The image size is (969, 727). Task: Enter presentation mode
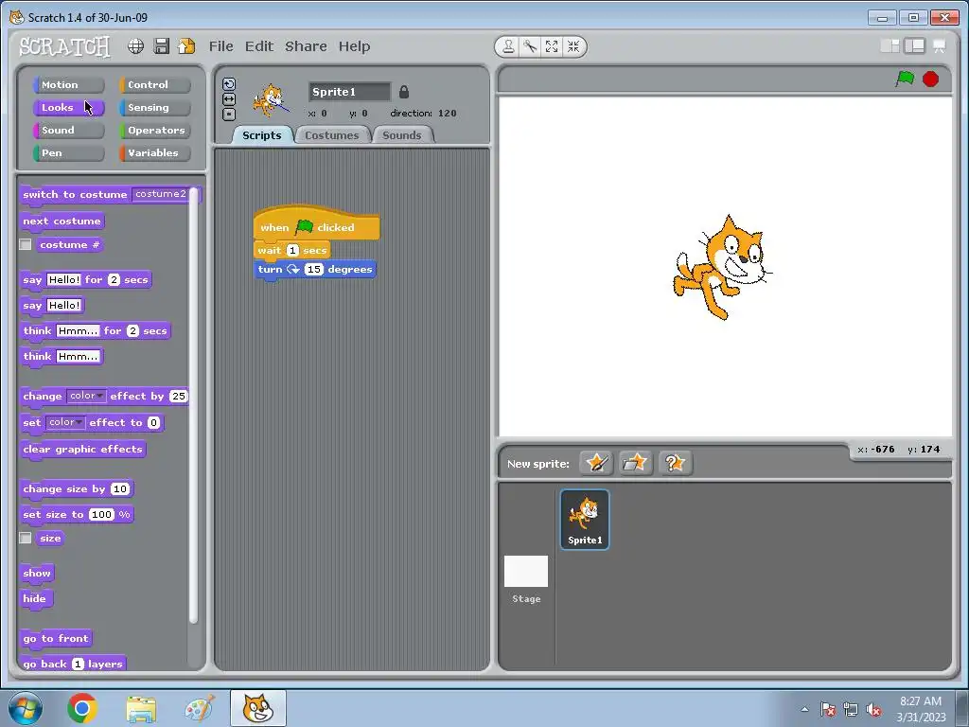tap(940, 46)
